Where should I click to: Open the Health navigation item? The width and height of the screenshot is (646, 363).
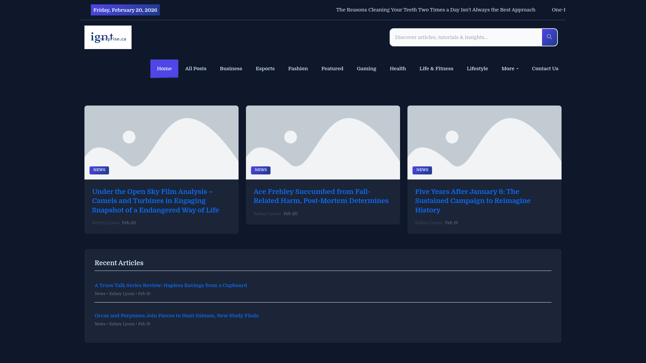pyautogui.click(x=398, y=69)
